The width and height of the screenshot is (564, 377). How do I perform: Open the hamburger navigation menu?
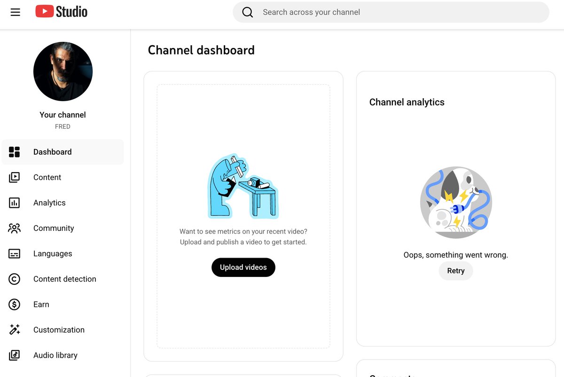coord(16,12)
